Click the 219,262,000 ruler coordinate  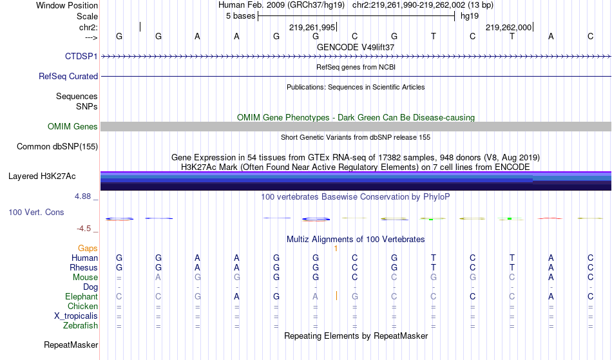click(x=508, y=27)
